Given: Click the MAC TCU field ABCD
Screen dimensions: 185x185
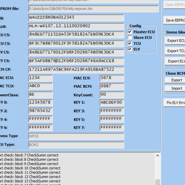Looking at the screenshot, I should pyautogui.click(x=40, y=86).
